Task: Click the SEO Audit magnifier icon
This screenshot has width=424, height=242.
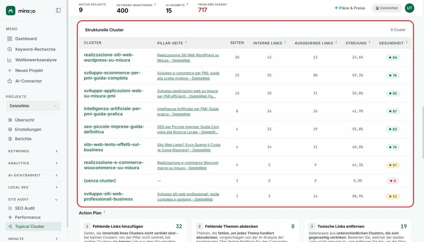Action: [10, 208]
